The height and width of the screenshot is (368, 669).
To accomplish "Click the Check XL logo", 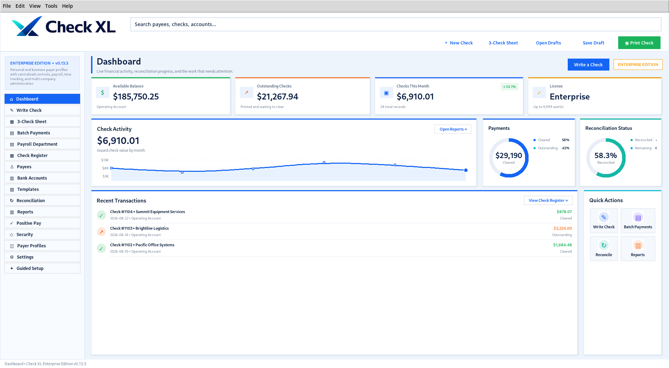I will tap(64, 26).
